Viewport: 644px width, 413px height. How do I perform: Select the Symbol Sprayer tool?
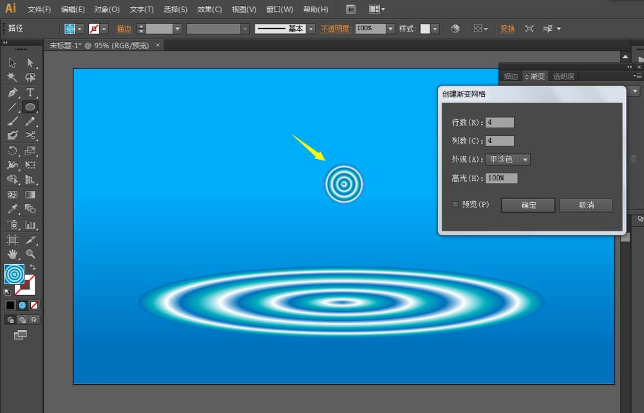click(x=12, y=224)
